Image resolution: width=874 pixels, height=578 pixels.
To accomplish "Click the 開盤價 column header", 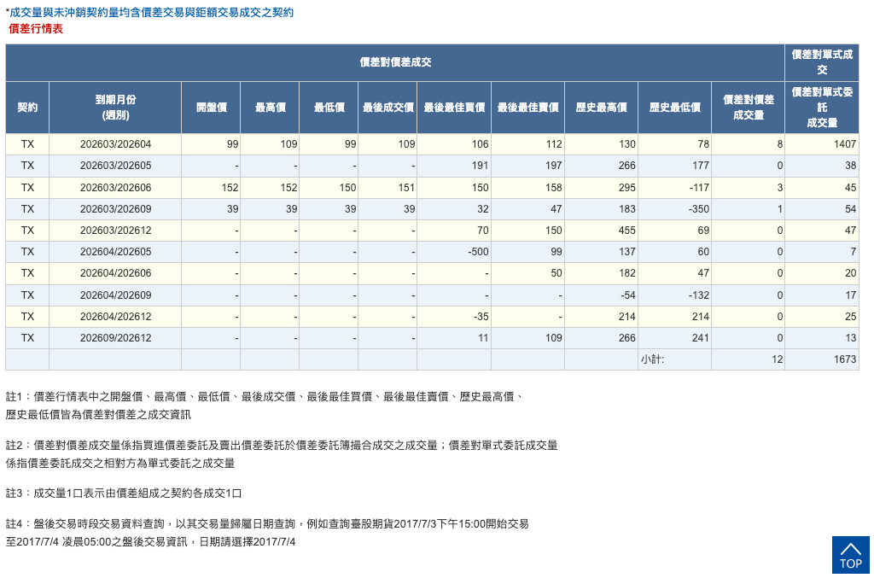I will coord(210,106).
